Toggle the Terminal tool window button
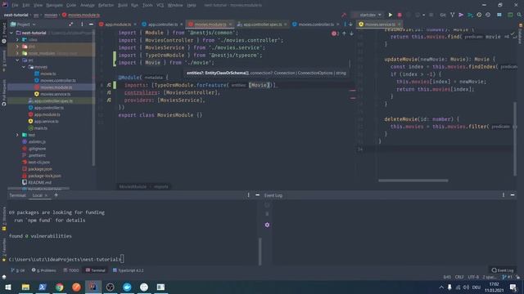This screenshot has width=524, height=294. click(x=96, y=270)
